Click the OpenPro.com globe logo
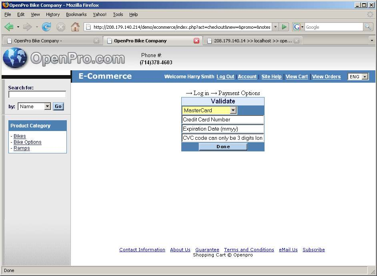 tap(15, 58)
